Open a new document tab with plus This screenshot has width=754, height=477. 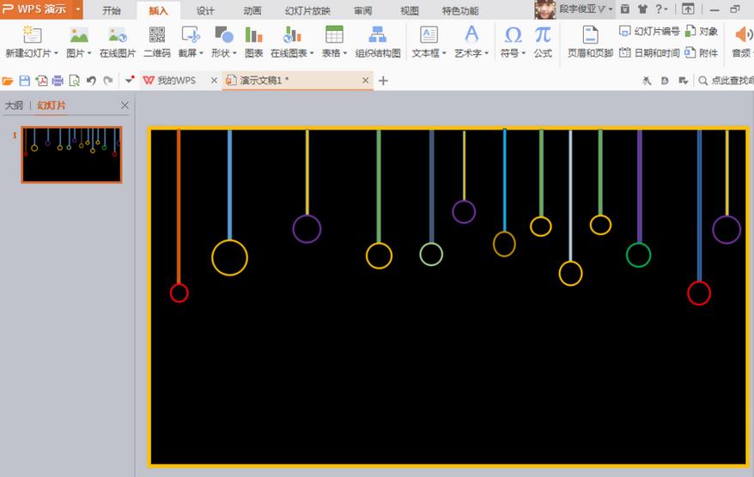383,81
